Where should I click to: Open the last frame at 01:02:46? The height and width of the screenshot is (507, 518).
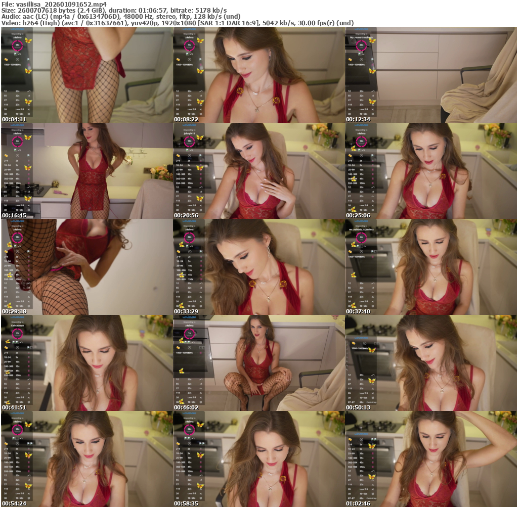pyautogui.click(x=430, y=459)
